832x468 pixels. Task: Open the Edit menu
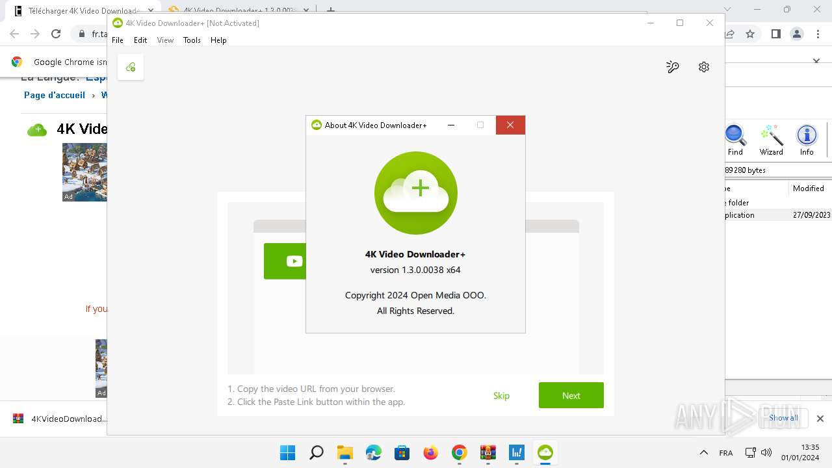pos(140,40)
